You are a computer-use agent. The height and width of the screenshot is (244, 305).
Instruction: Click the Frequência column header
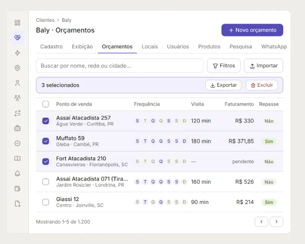pyautogui.click(x=147, y=104)
